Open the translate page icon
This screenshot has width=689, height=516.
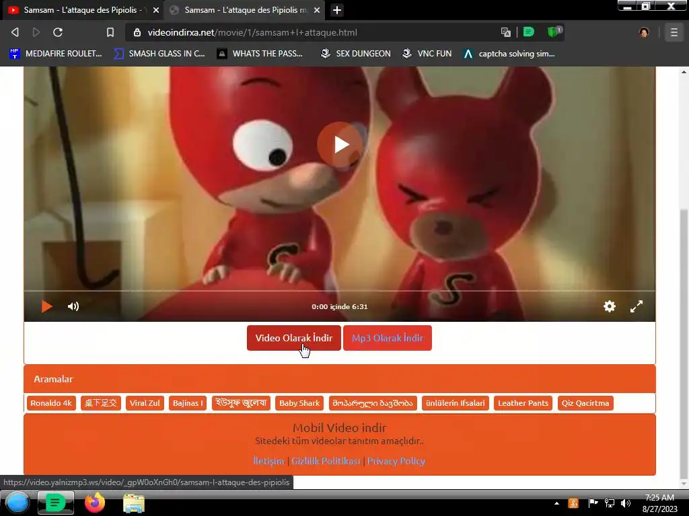coord(506,32)
